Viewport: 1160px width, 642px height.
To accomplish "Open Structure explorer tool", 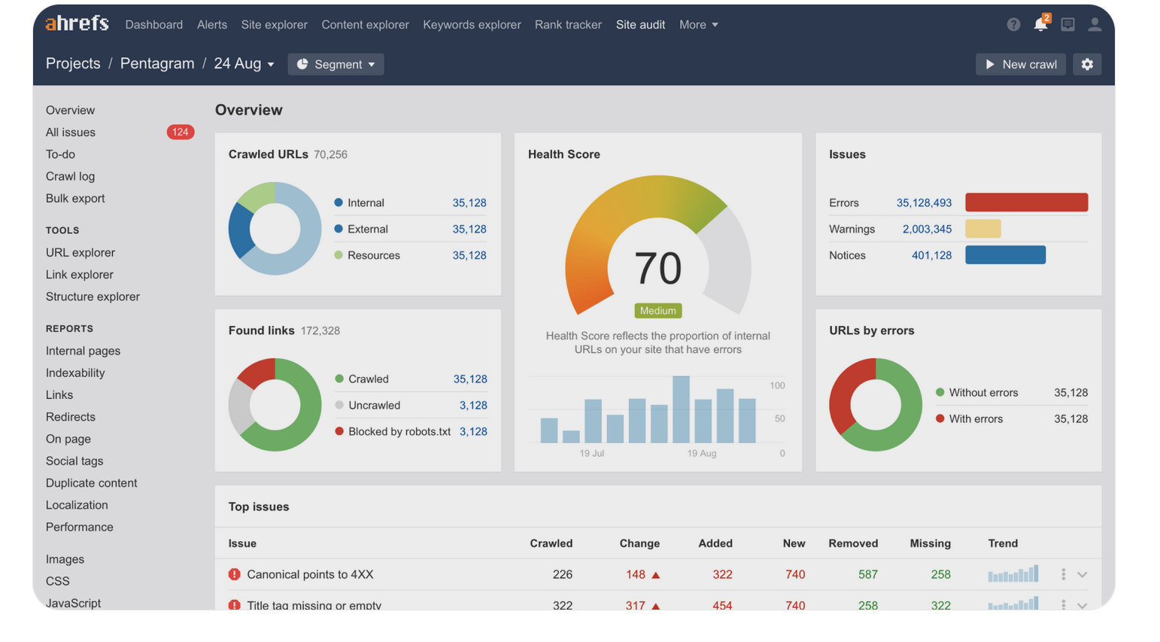I will 93,297.
